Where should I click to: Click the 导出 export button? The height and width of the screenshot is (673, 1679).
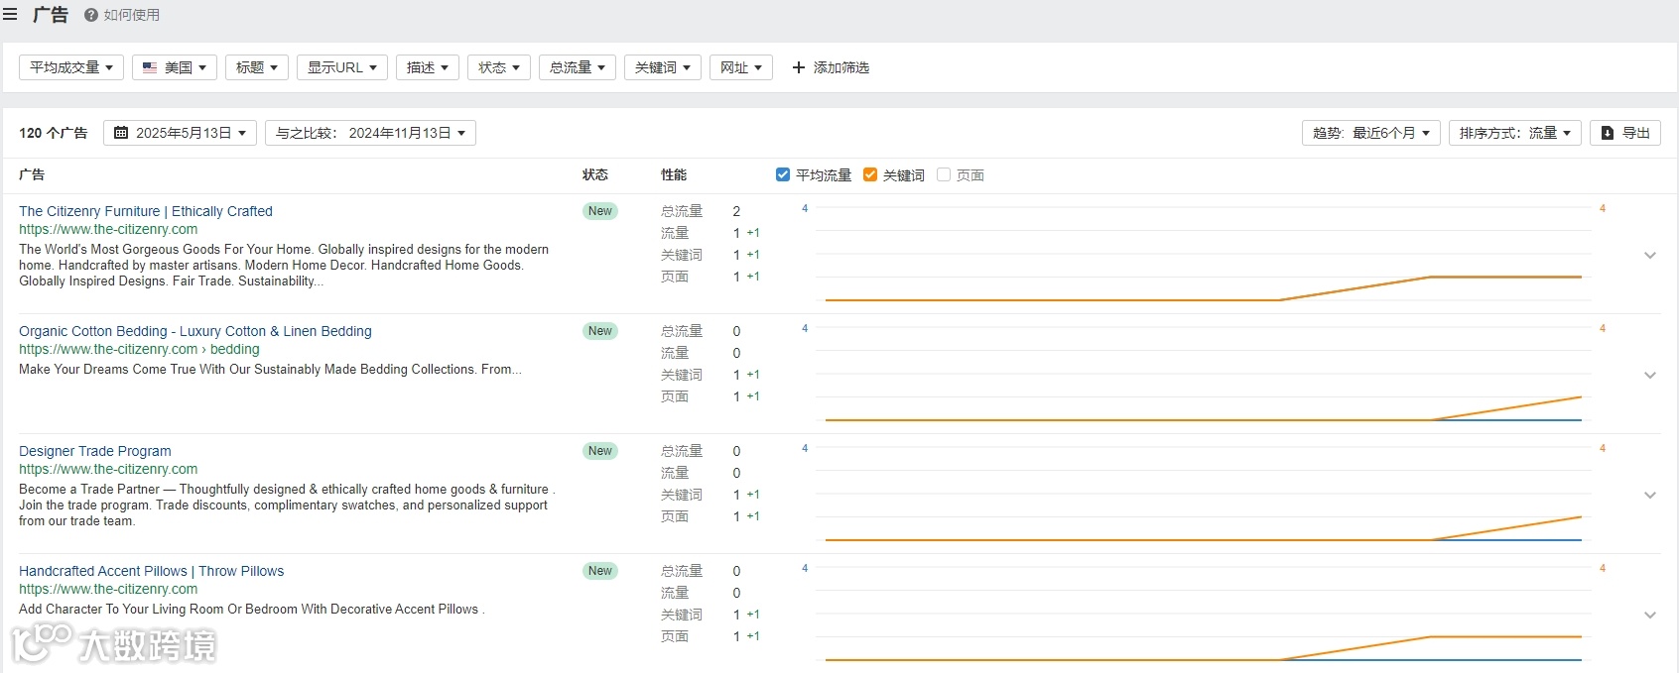[x=1625, y=133]
